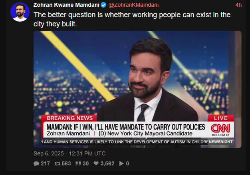Click the quote marks icon
This screenshot has height=175, width=250.
[78, 163]
